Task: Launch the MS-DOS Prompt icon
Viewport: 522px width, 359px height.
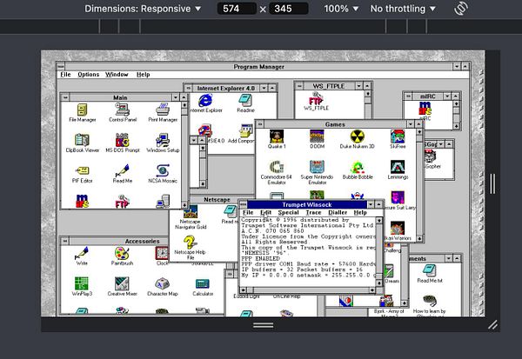Action: pos(123,143)
